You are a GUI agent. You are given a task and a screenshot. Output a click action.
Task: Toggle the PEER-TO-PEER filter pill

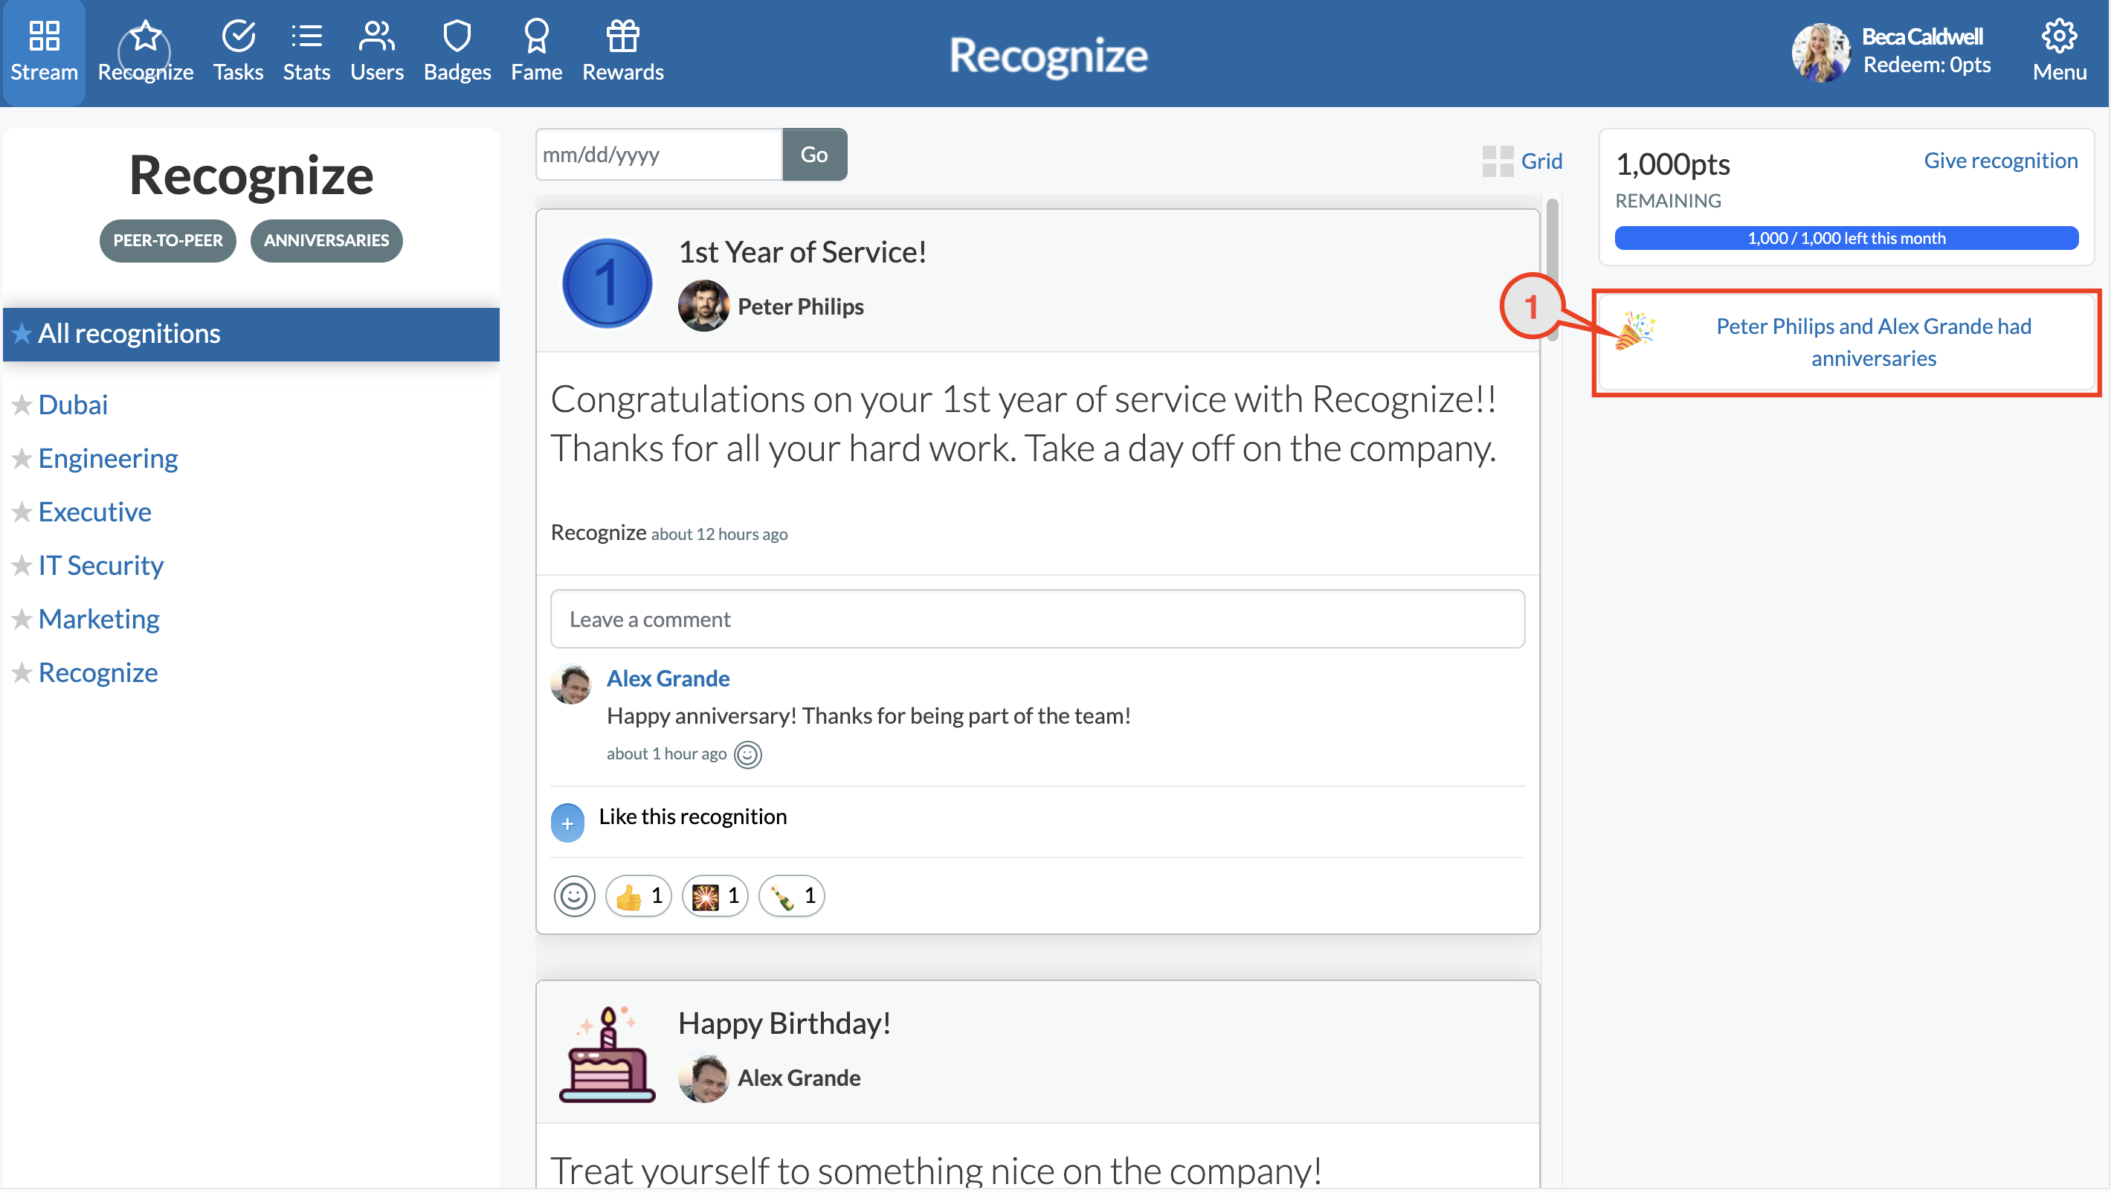pos(167,240)
